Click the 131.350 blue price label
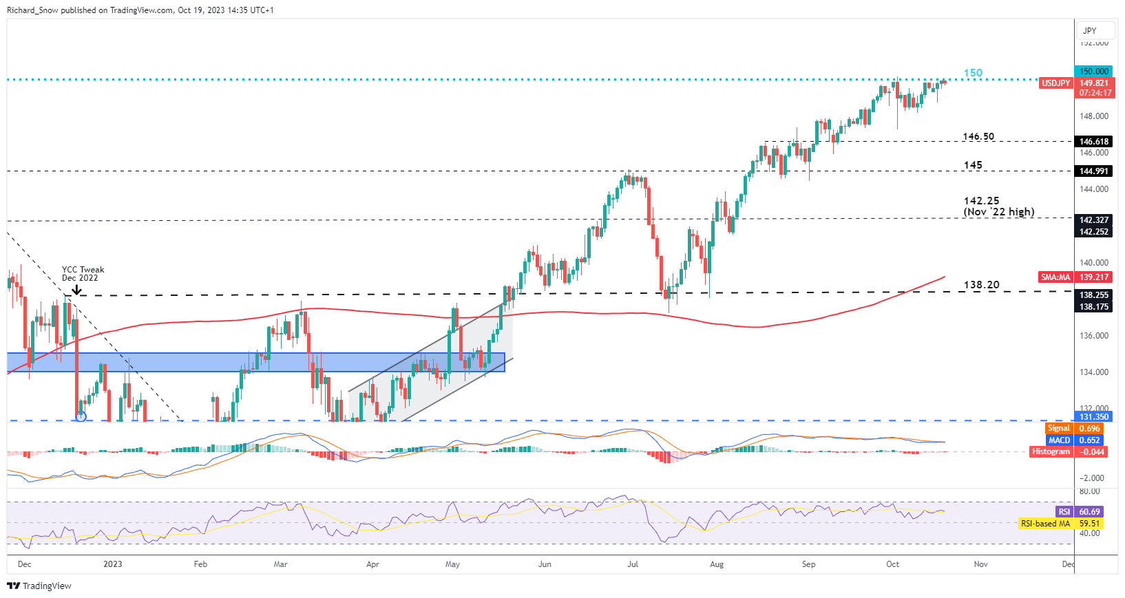 (x=1093, y=417)
